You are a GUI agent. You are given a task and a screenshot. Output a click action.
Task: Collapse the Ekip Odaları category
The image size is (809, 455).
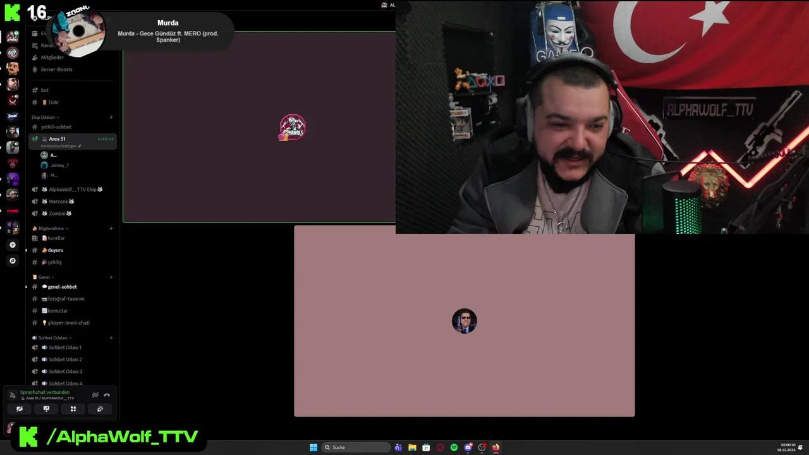coord(45,117)
